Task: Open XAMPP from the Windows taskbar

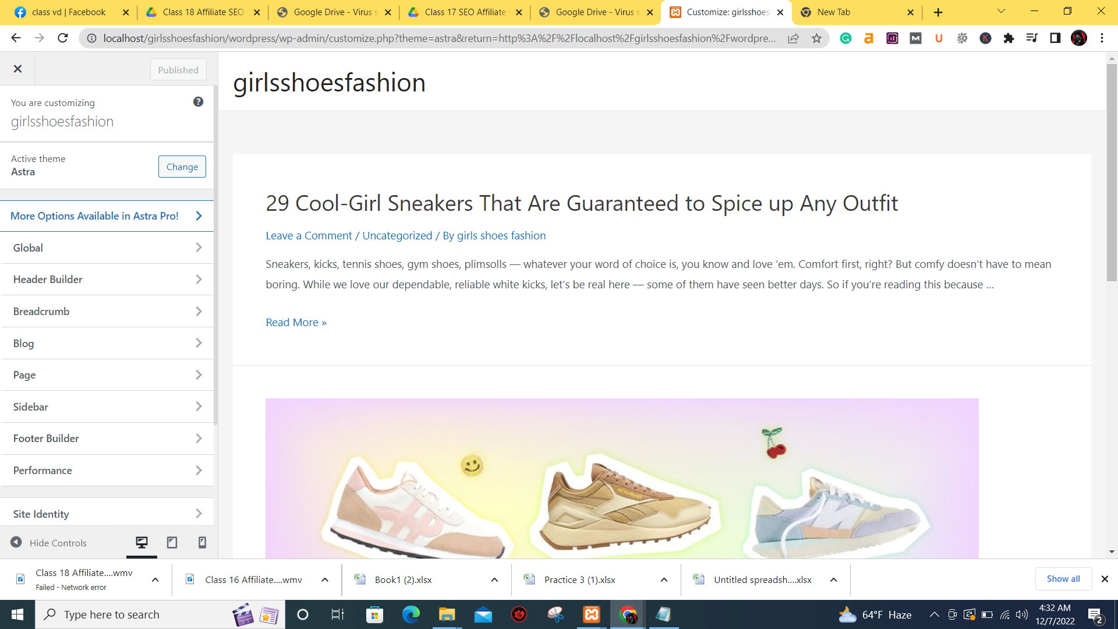Action: point(592,614)
